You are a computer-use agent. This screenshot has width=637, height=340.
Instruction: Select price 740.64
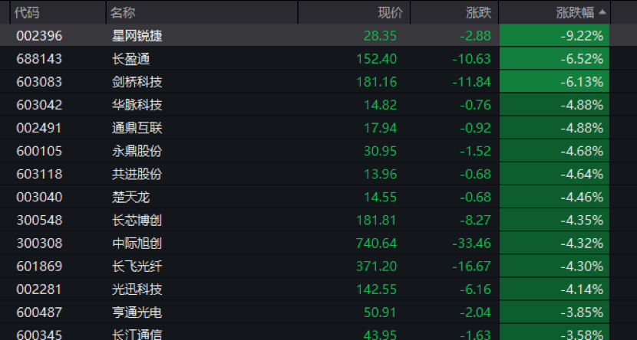point(376,244)
